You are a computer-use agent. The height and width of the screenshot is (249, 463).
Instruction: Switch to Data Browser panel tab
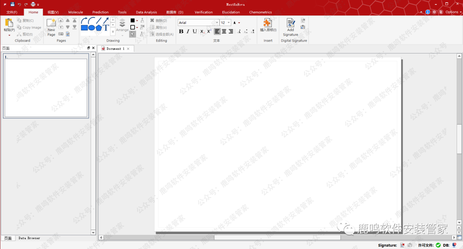pos(29,238)
